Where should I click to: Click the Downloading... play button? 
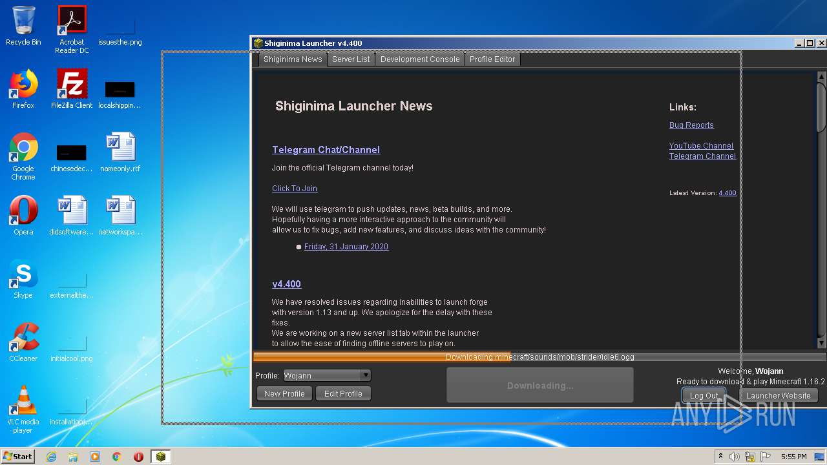coord(540,385)
